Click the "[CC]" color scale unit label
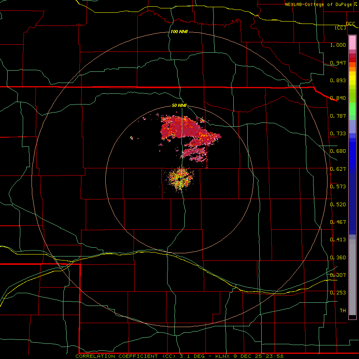 point(341,28)
